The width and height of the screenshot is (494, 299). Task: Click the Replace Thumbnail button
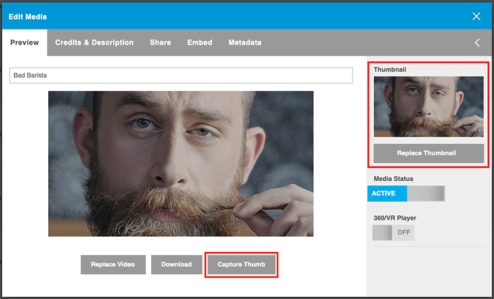(429, 153)
